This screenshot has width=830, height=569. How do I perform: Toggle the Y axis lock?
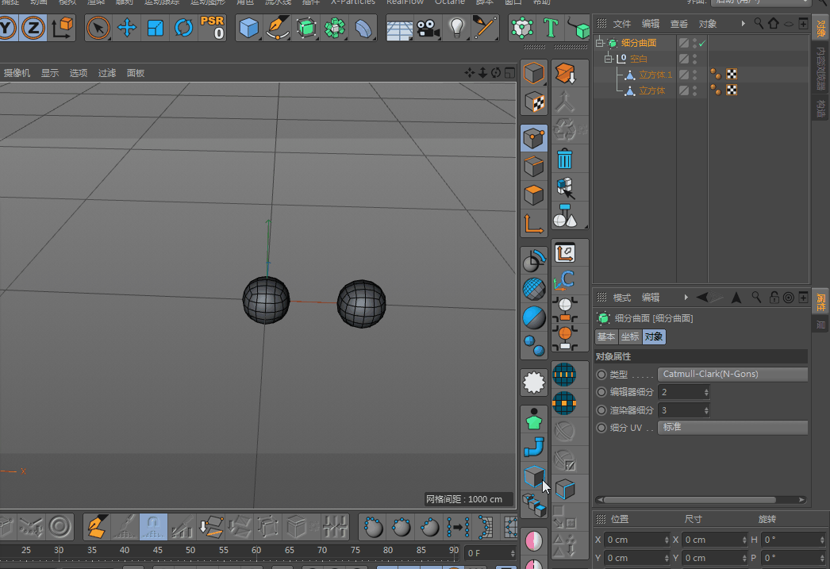(7, 28)
